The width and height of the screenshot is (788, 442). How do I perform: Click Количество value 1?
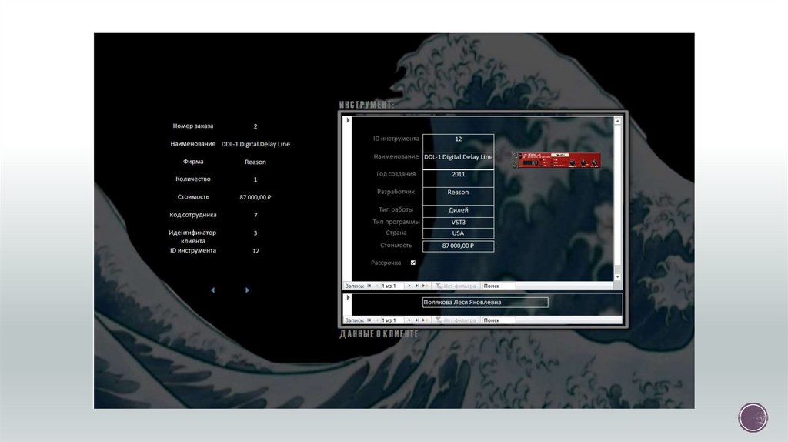coord(255,179)
